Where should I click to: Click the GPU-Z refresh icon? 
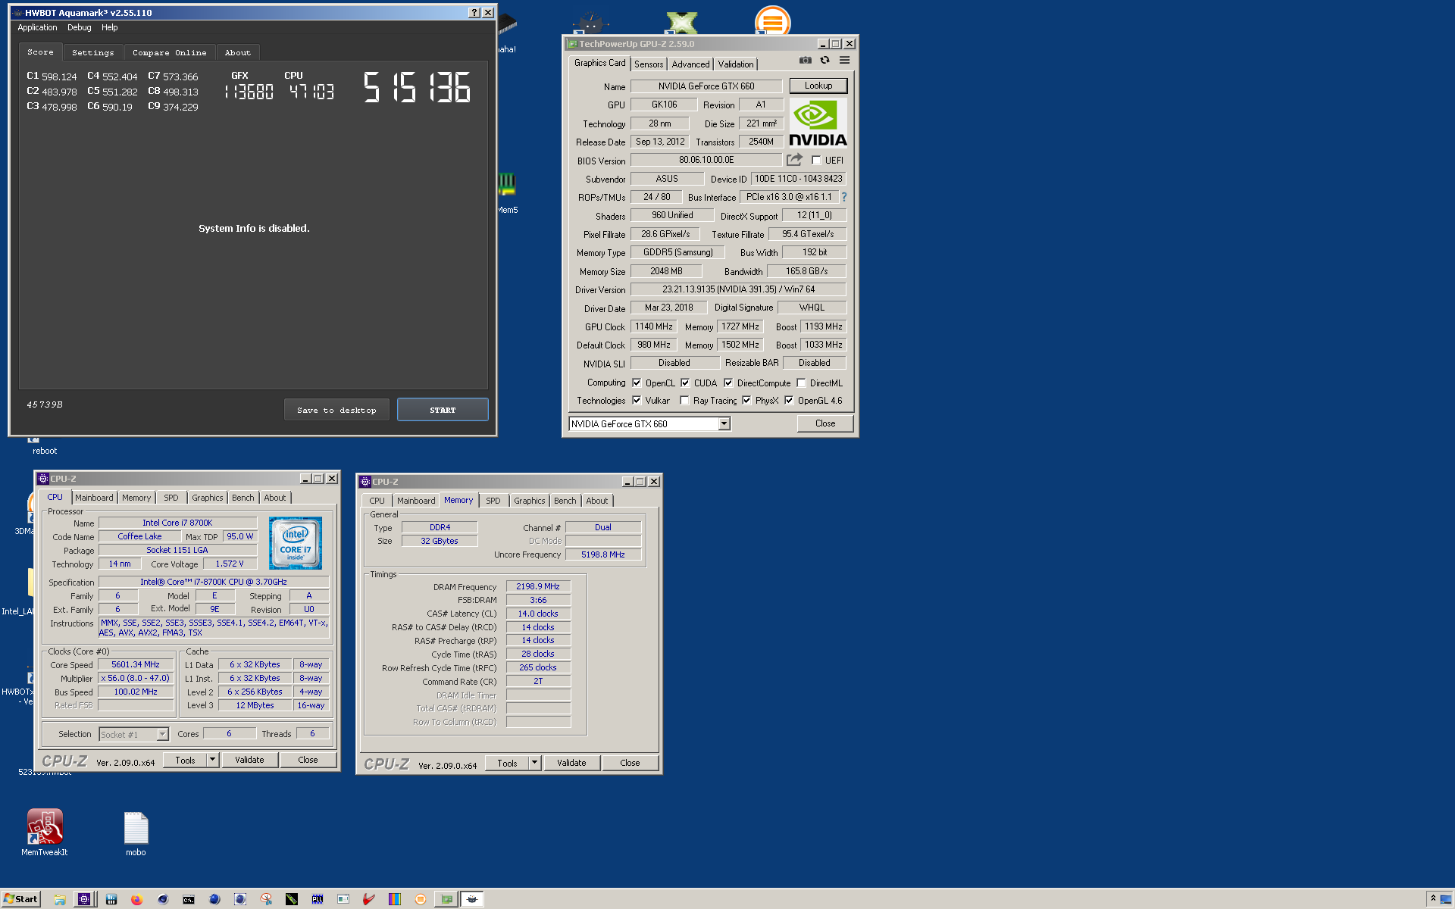[825, 61]
